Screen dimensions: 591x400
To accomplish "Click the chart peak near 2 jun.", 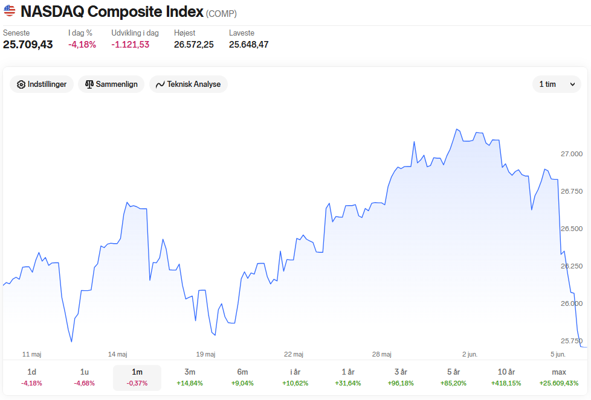I will (x=457, y=129).
